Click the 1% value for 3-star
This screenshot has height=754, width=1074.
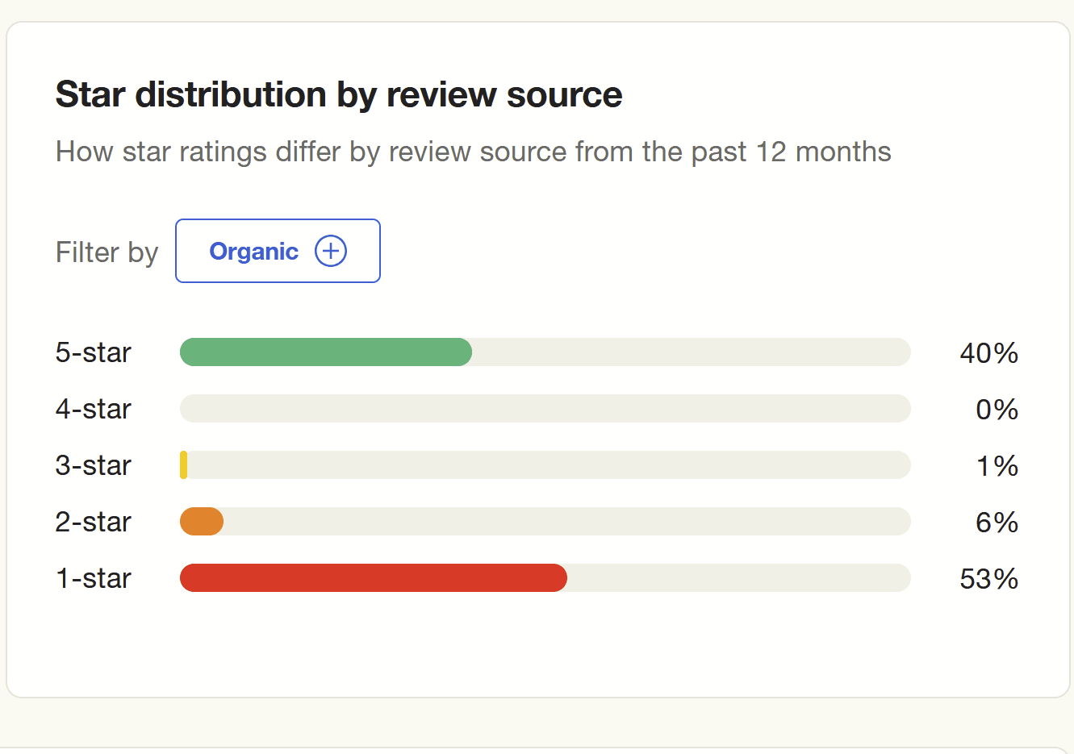click(x=997, y=466)
